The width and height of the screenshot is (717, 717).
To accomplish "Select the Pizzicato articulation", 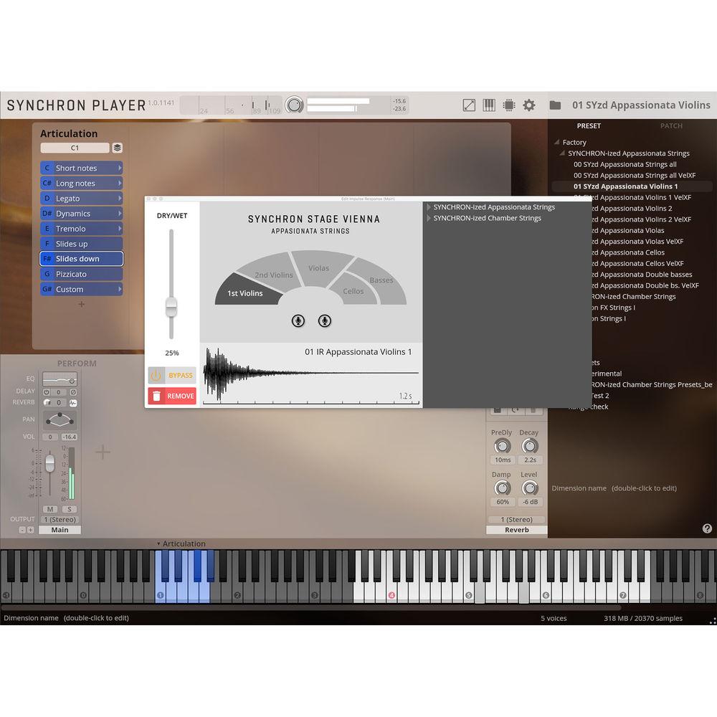I will (x=80, y=274).
